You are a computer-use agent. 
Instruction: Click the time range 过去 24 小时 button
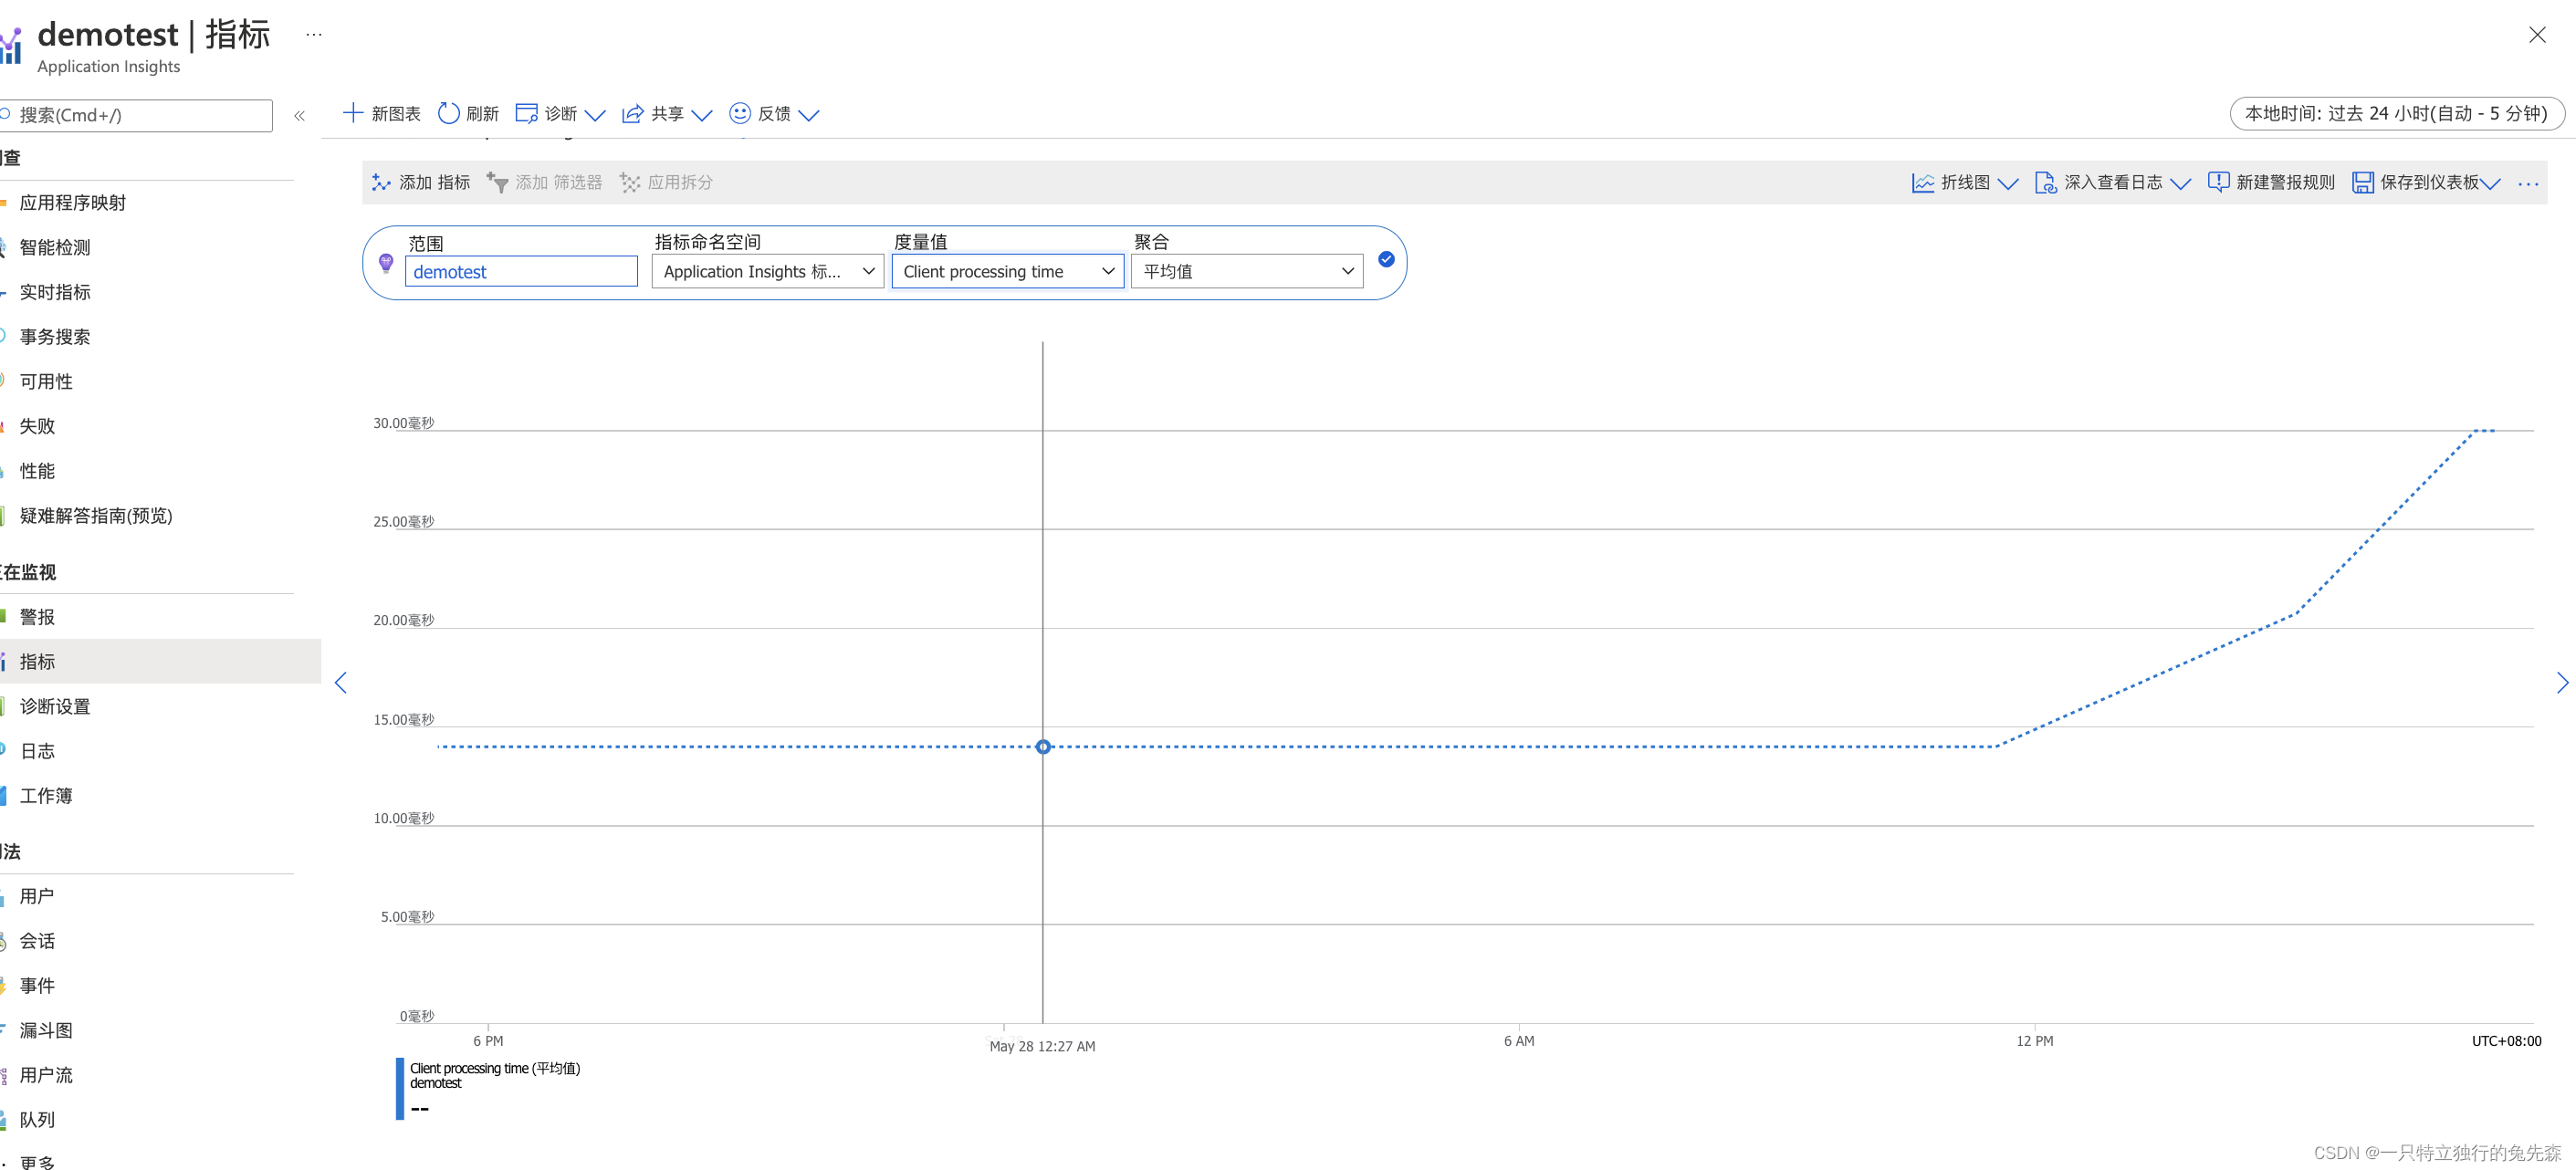tap(2395, 113)
